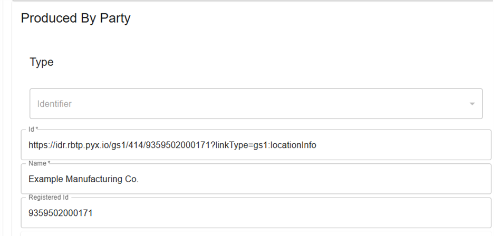Screen dimensions: 501x236
Task: Click the Name* field label
Action: coord(37,163)
